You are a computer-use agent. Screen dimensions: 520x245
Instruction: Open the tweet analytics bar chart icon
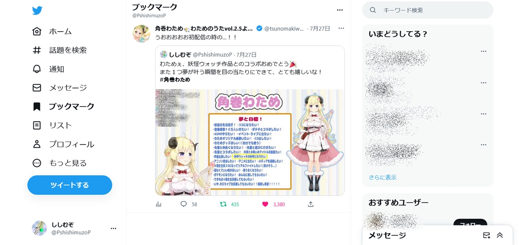point(158,204)
